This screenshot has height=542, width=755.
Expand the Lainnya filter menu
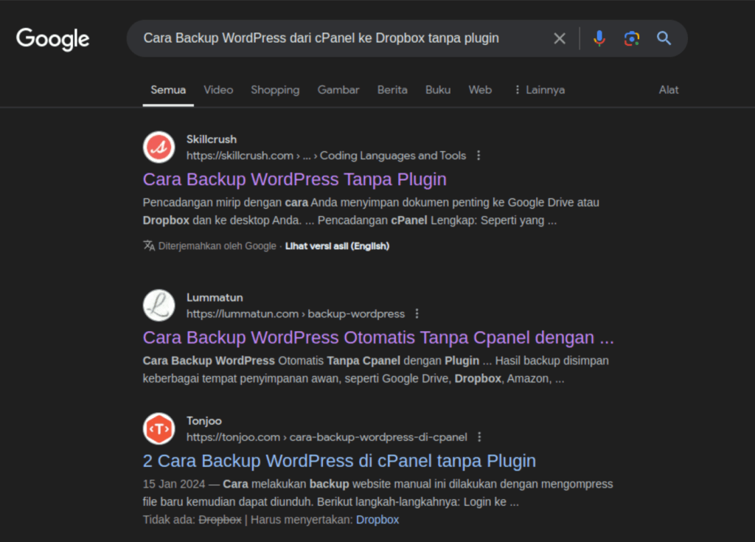point(539,90)
